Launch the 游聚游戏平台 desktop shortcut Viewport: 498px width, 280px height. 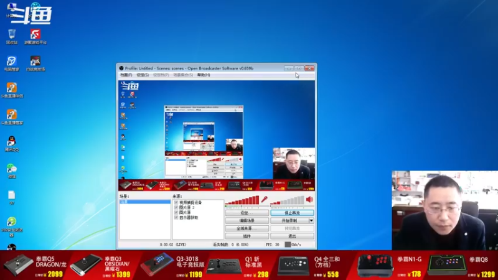pos(35,37)
